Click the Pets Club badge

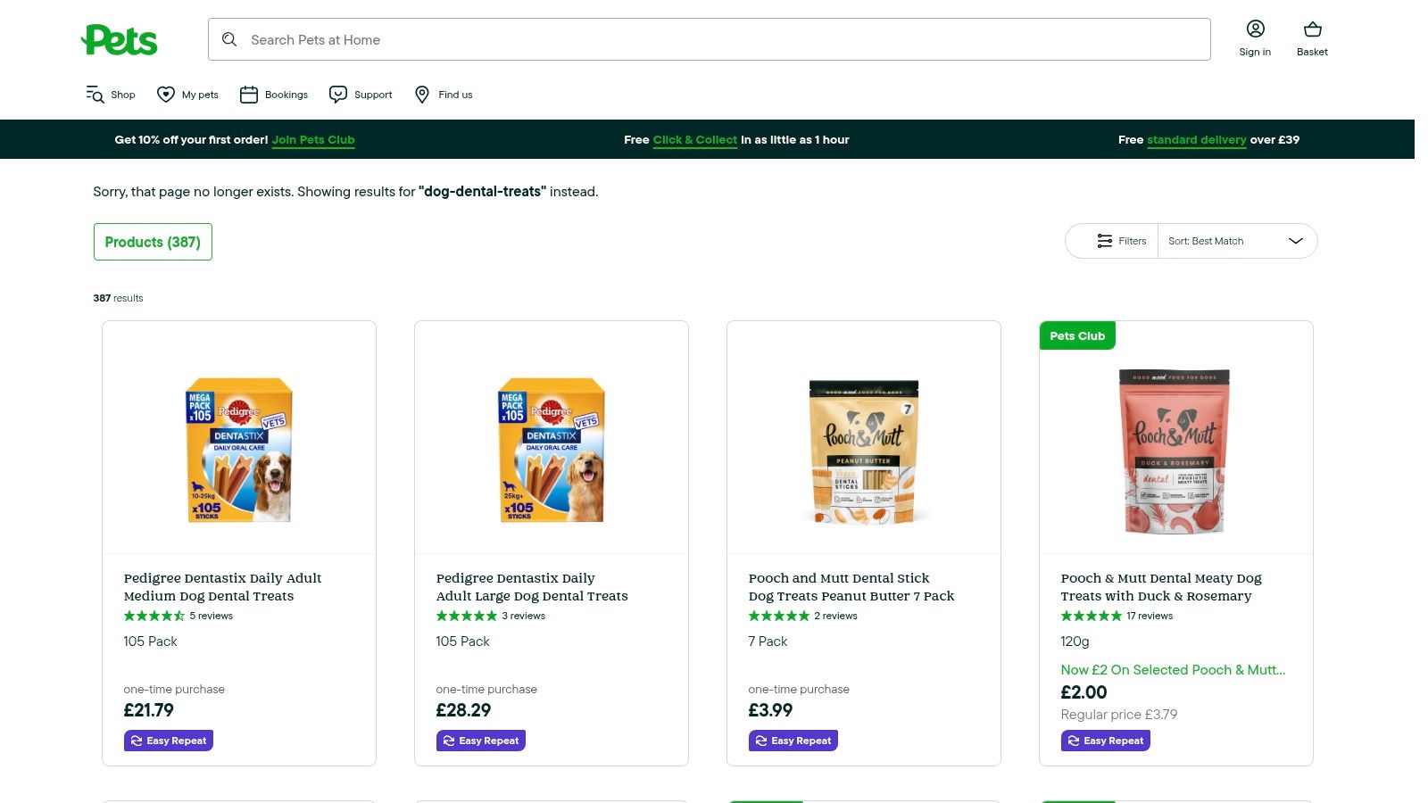pos(1077,335)
